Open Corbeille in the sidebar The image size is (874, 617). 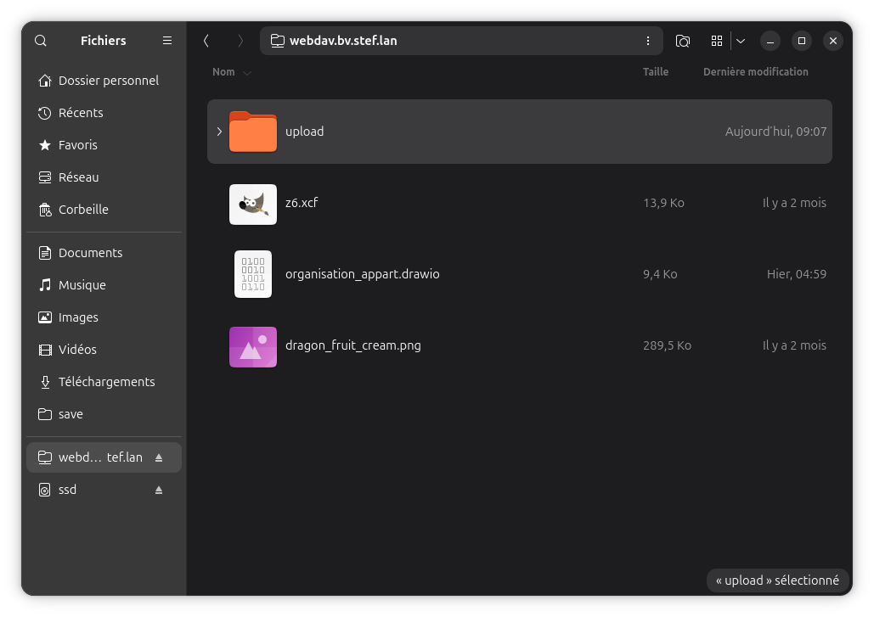pyautogui.click(x=104, y=210)
